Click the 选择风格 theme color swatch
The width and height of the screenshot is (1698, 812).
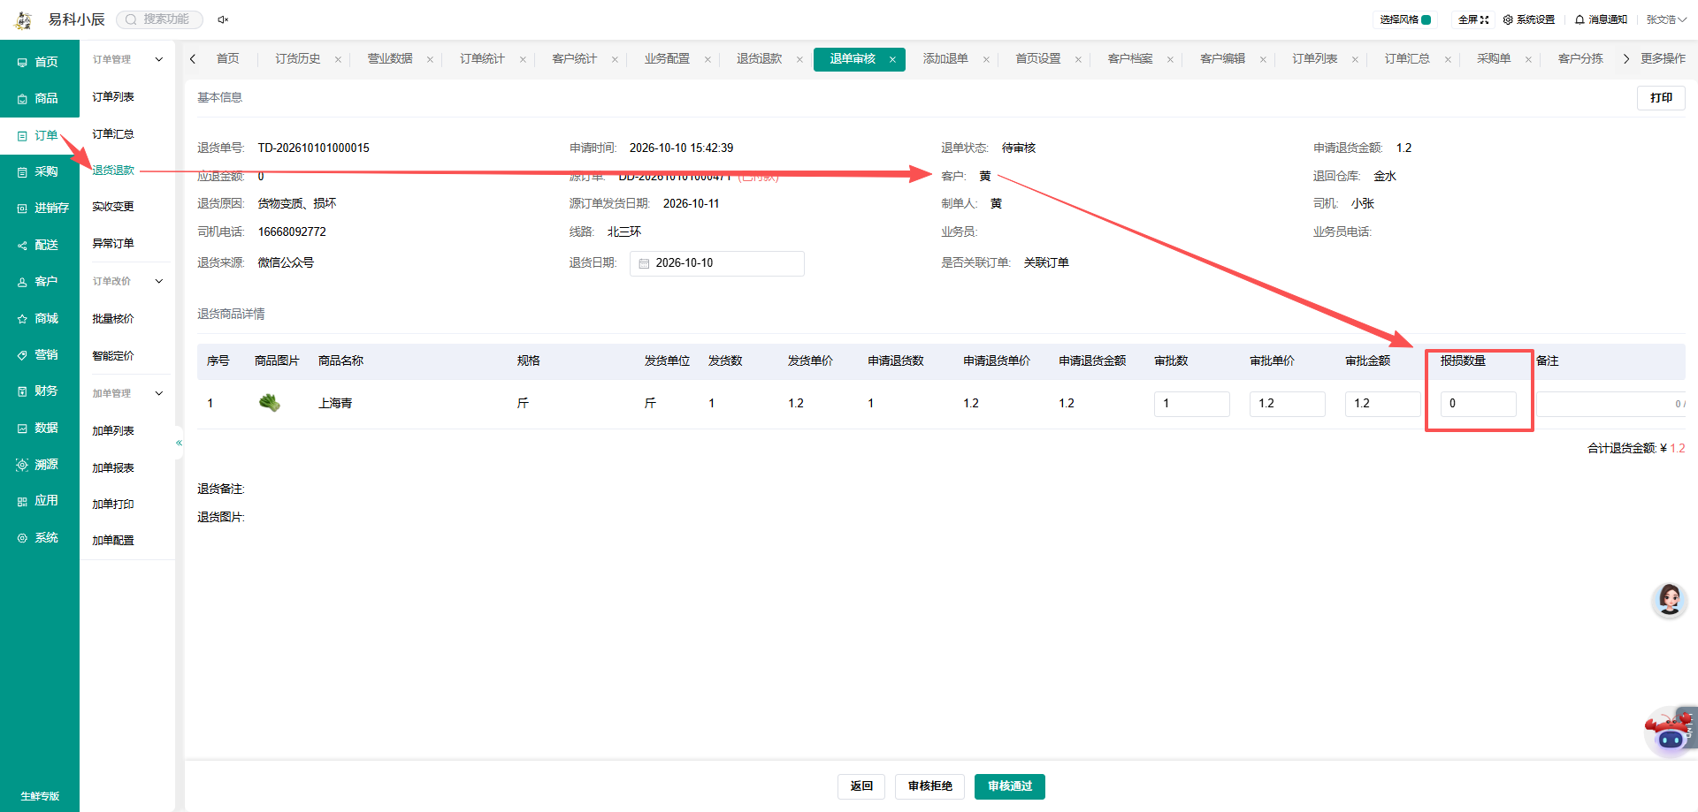click(x=1426, y=19)
